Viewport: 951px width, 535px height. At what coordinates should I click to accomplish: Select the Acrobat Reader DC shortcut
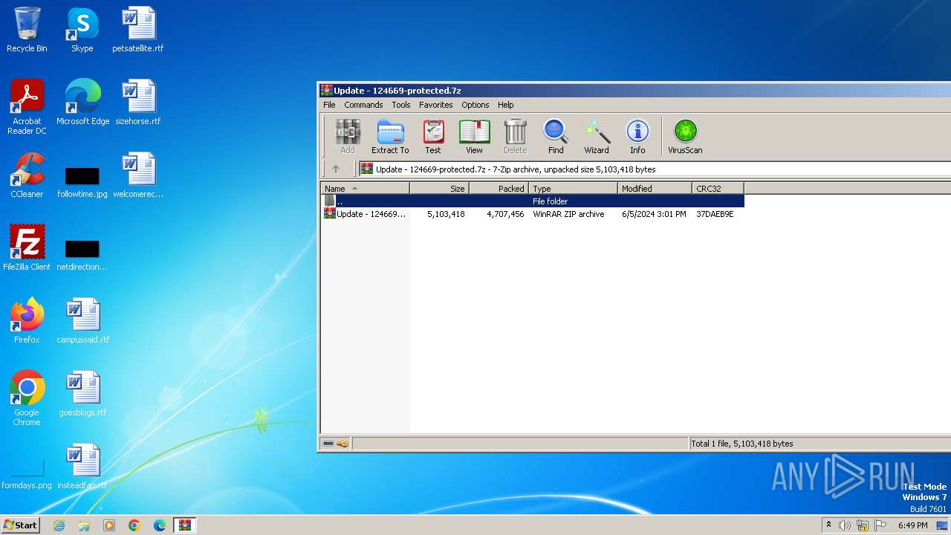point(27,108)
